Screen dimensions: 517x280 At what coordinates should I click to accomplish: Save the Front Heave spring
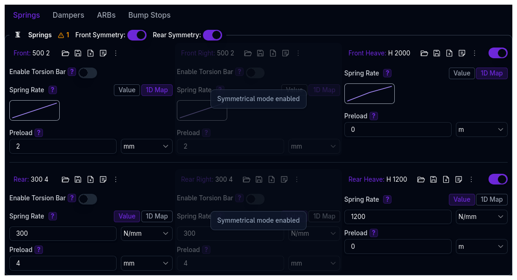437,53
